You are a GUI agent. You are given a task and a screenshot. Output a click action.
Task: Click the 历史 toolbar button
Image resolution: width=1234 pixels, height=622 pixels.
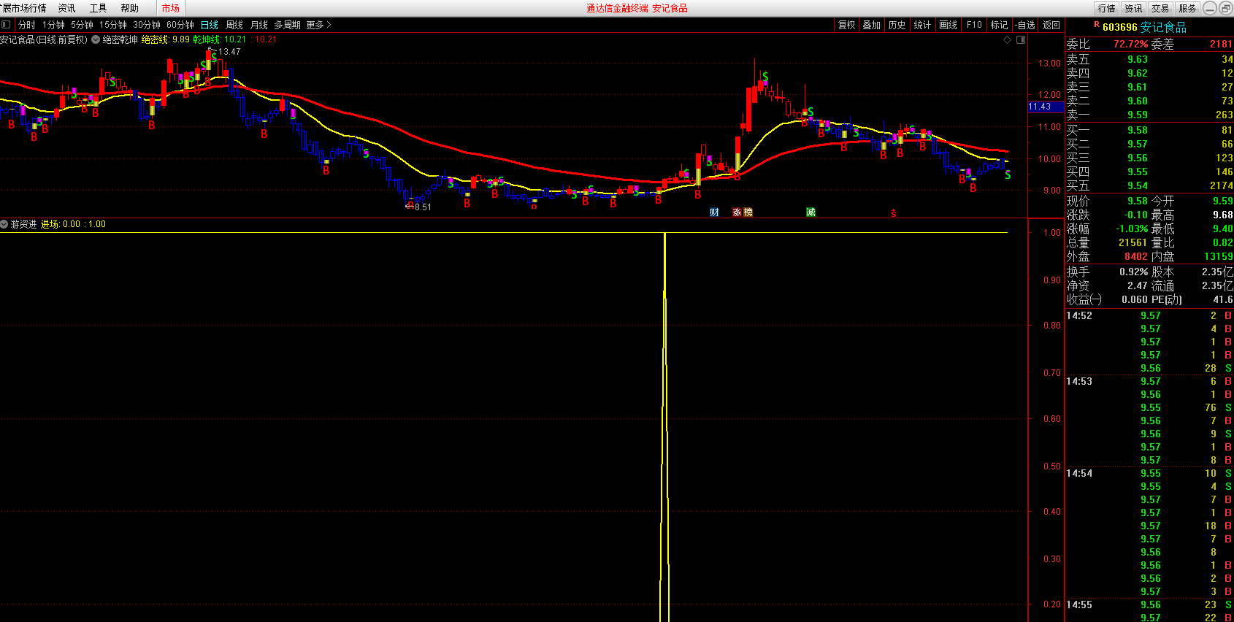pos(897,25)
